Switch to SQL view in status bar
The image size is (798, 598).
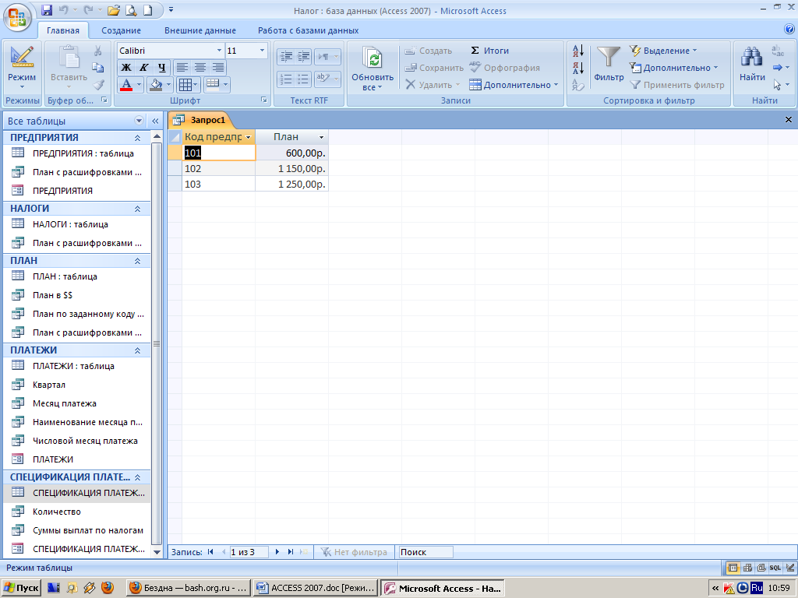click(775, 568)
